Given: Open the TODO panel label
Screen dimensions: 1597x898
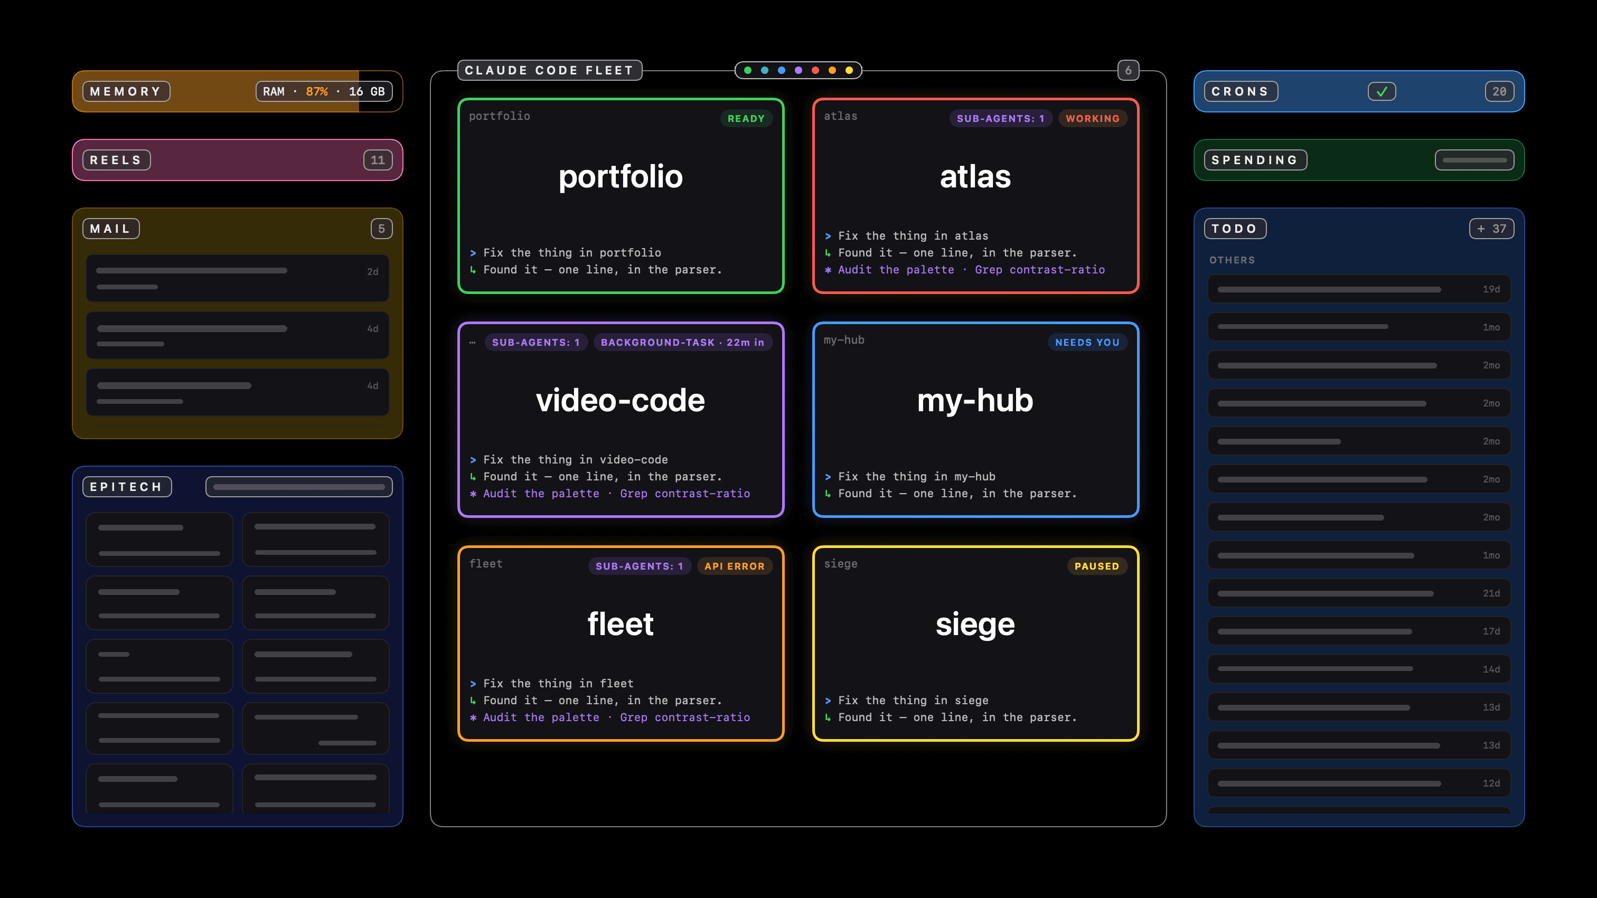Looking at the screenshot, I should (x=1235, y=229).
